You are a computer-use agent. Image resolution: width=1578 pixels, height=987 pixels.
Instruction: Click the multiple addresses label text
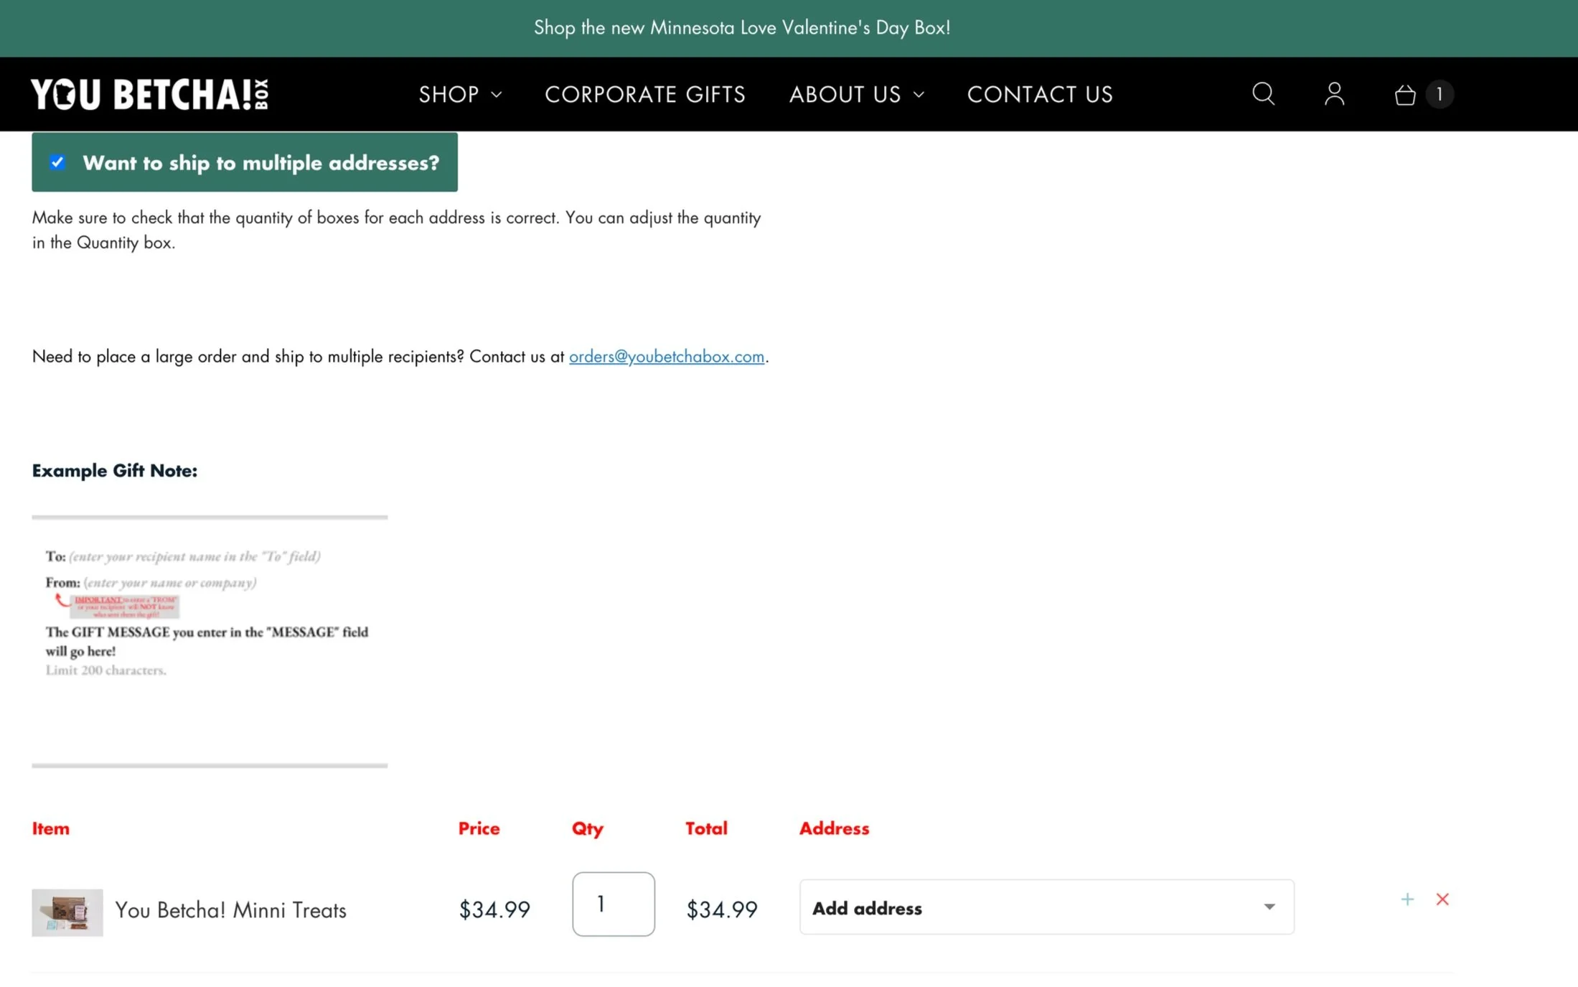[x=260, y=163]
